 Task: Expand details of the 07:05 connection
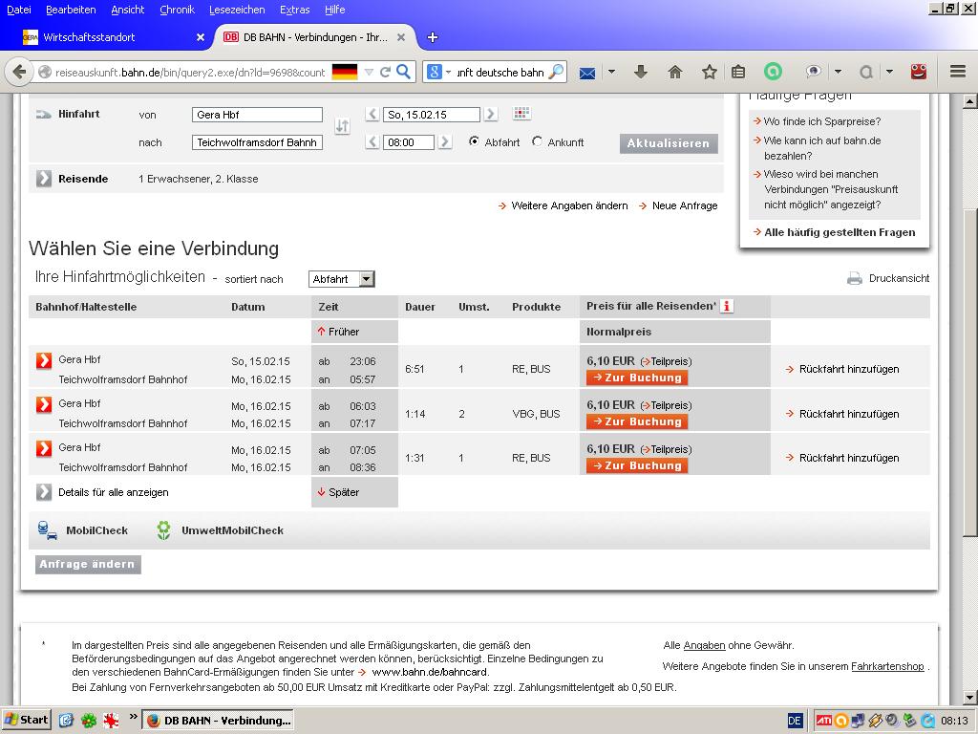click(44, 448)
